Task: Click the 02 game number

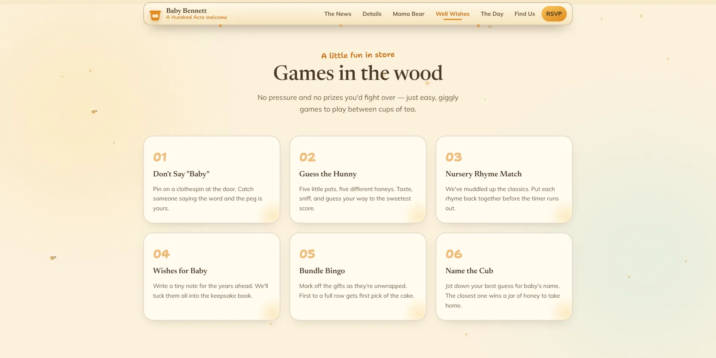Action: pos(307,157)
